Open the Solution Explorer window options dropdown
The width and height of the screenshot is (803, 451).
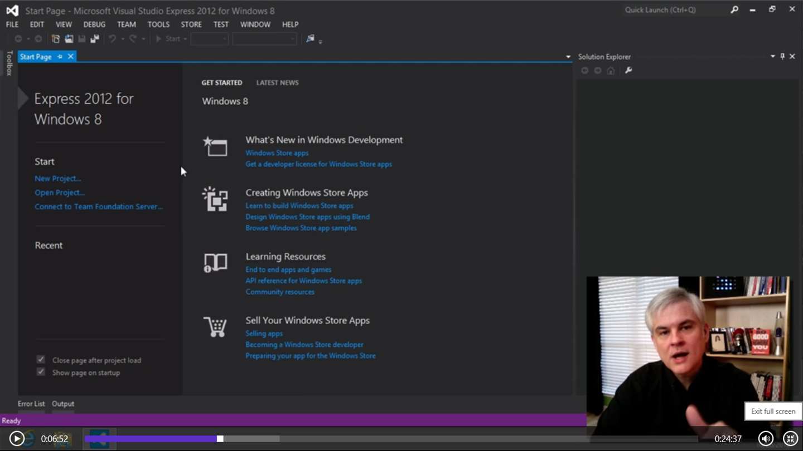point(773,56)
